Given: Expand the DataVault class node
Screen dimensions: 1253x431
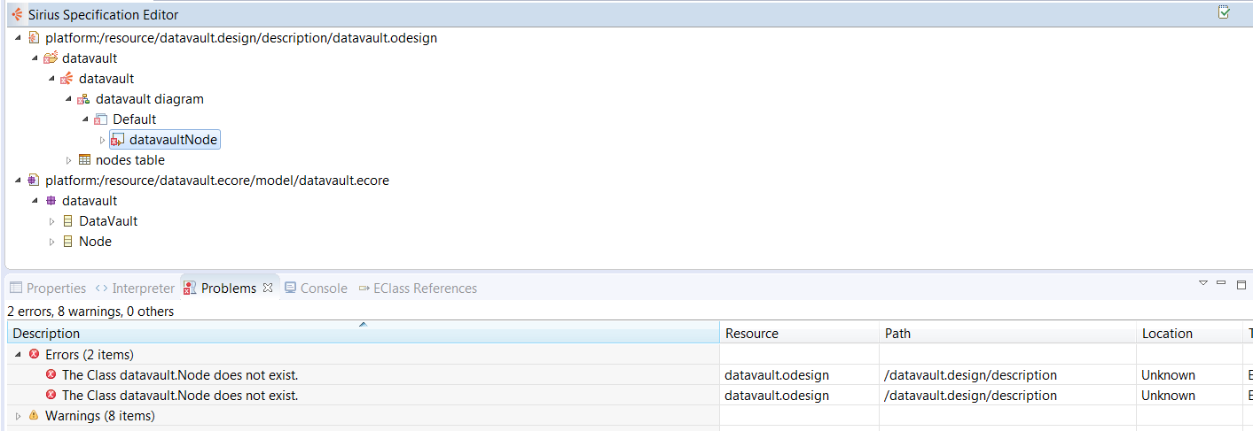Looking at the screenshot, I should 52,221.
